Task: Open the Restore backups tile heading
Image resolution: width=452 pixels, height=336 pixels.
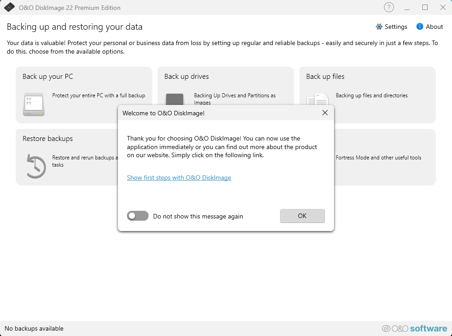Action: (48, 139)
